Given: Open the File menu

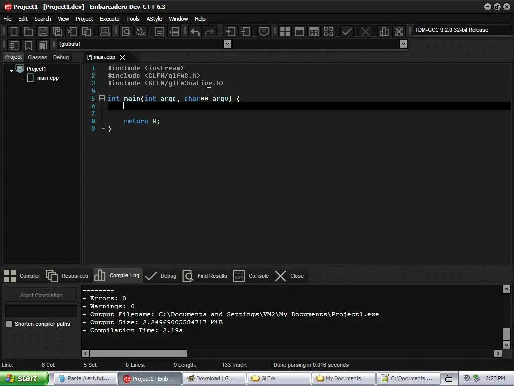Looking at the screenshot, I should click(7, 19).
